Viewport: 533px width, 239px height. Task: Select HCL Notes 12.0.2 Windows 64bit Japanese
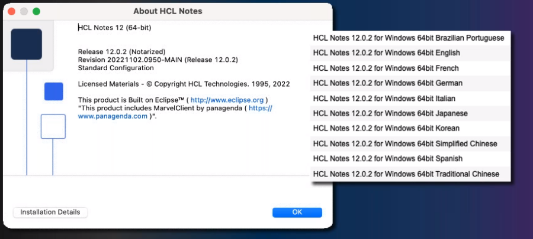tap(410, 113)
